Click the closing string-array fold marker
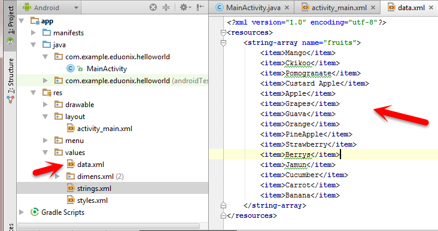Image resolution: width=438 pixels, height=231 pixels. click(223, 205)
